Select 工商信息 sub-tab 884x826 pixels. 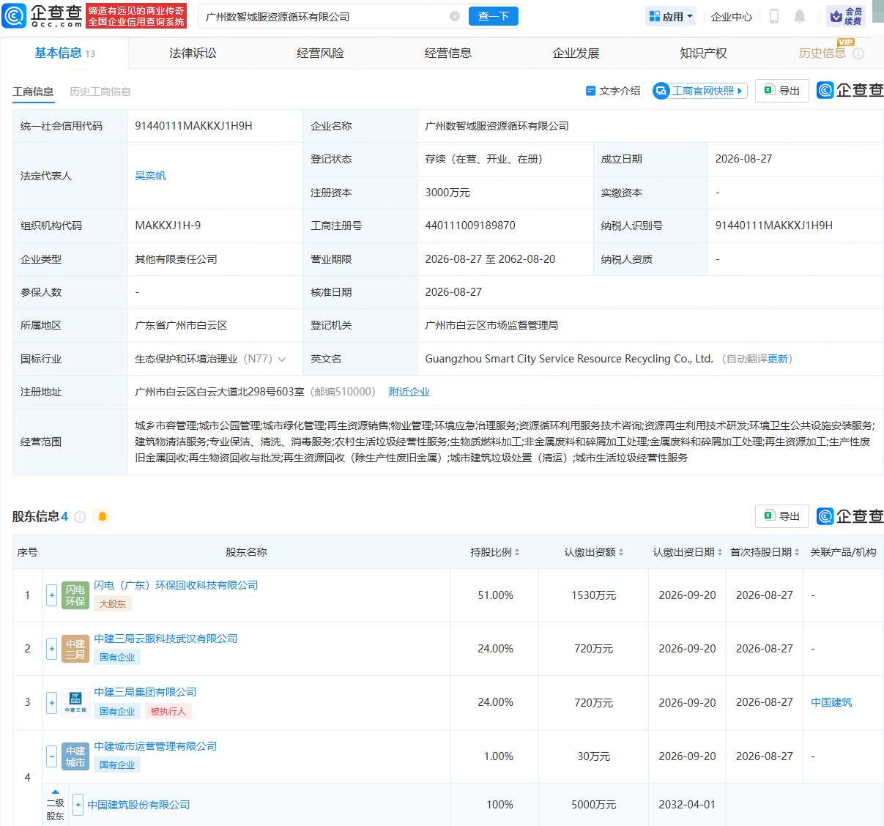pyautogui.click(x=33, y=92)
